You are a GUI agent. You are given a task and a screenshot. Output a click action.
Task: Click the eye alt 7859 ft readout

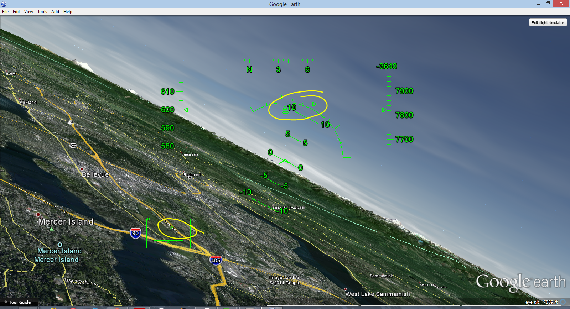coord(541,302)
